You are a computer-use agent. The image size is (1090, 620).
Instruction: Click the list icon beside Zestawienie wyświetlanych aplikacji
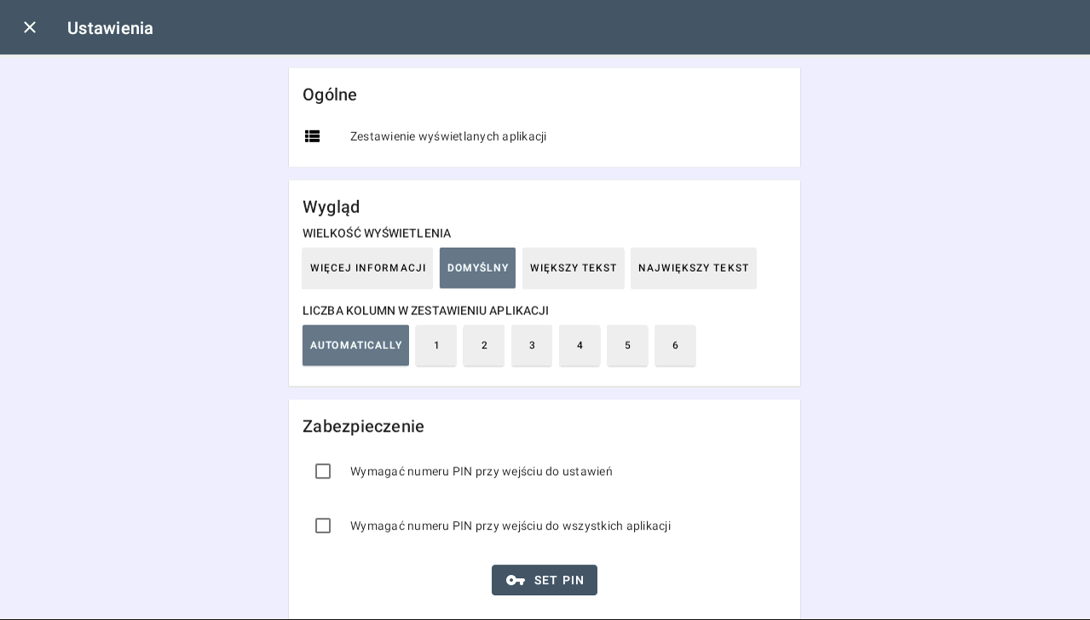coord(313,136)
